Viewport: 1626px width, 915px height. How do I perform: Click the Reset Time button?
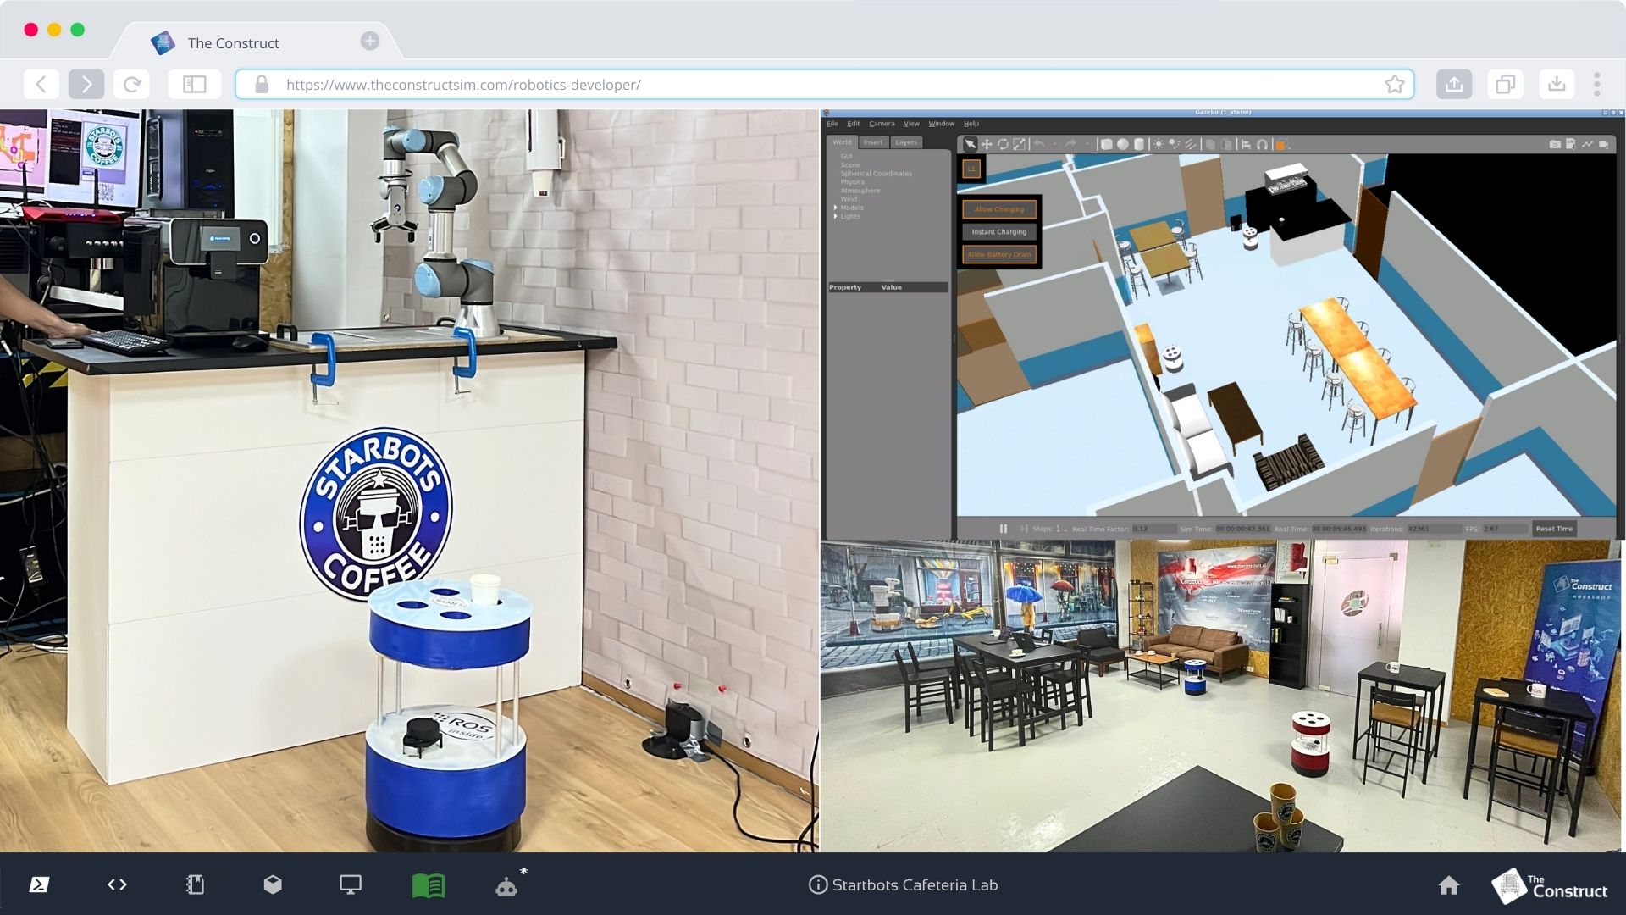pyautogui.click(x=1554, y=529)
